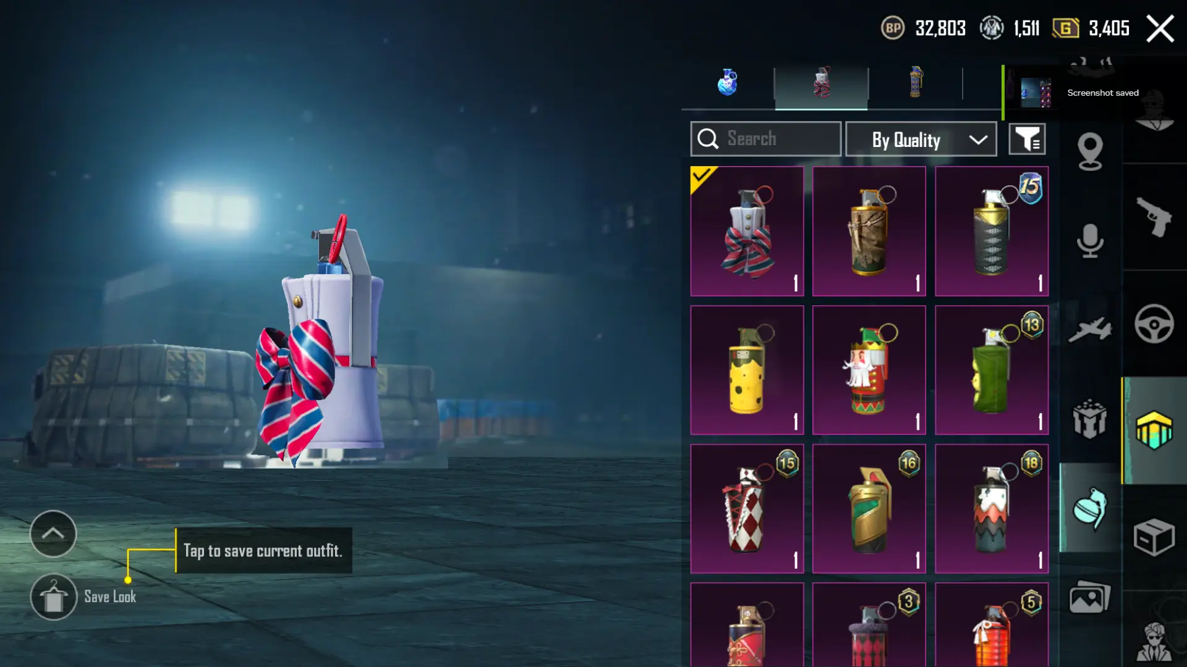Image resolution: width=1187 pixels, height=667 pixels.
Task: Expand the By Quality sort dropdown
Action: [x=921, y=140]
